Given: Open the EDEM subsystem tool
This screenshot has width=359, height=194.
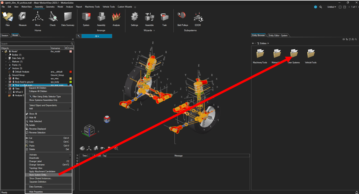Looking at the screenshot, I should click(198, 19).
